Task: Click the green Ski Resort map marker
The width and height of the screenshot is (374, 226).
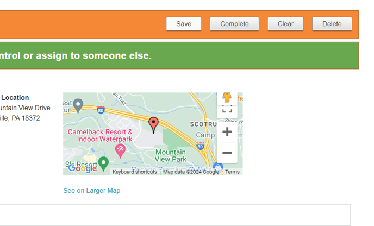Action: tap(103, 162)
